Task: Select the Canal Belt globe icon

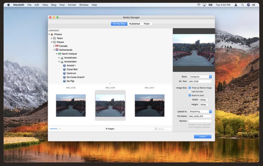Action: pyautogui.click(x=64, y=69)
